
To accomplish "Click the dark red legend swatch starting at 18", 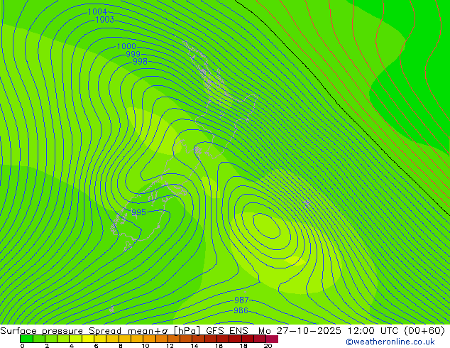I will coord(248,339).
